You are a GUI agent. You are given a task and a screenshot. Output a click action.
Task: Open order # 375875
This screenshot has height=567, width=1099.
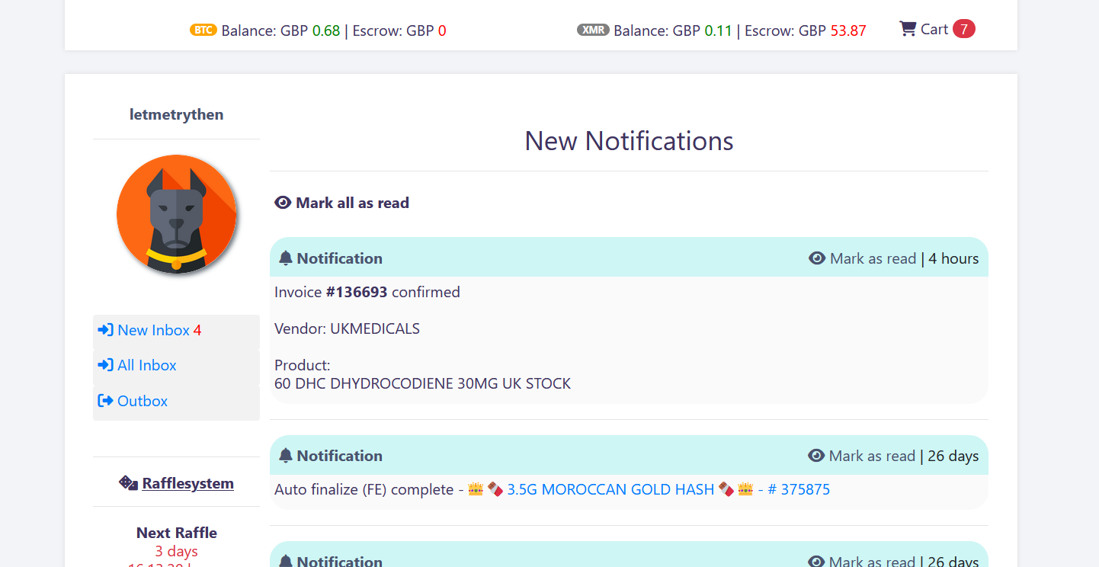point(799,489)
